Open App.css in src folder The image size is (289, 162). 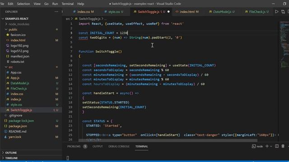tap(16, 72)
